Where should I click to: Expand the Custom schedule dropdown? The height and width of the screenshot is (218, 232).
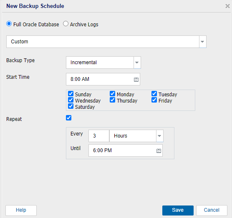[106, 42]
